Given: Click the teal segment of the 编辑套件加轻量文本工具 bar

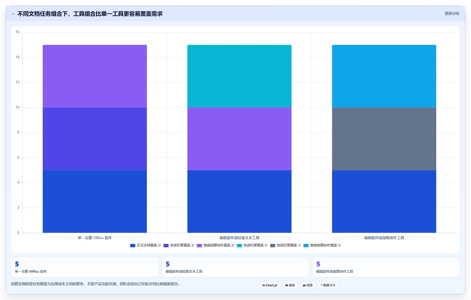Looking at the screenshot, I should point(239,76).
